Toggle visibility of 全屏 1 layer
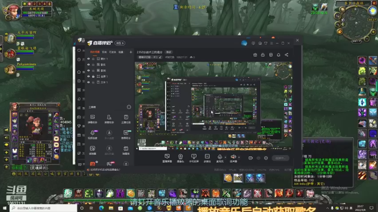 [88, 76]
